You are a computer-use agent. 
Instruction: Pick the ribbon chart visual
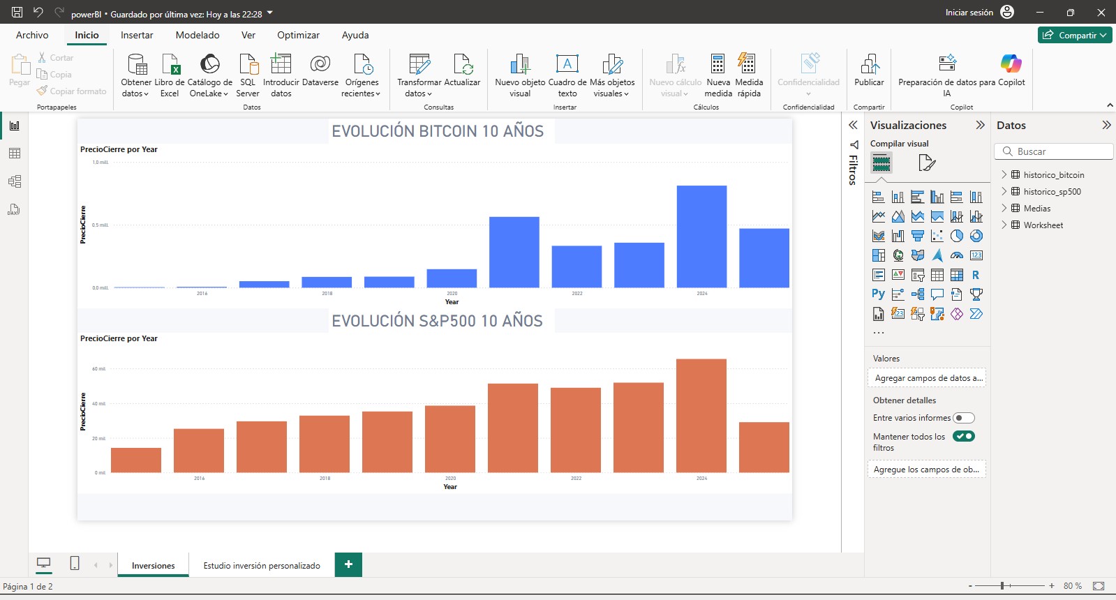coord(879,236)
